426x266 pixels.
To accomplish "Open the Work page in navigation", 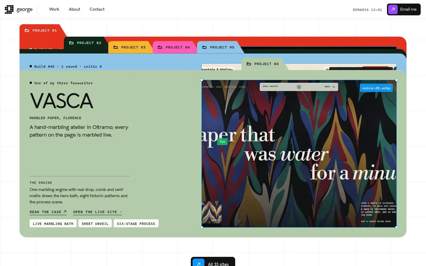I will (54, 9).
